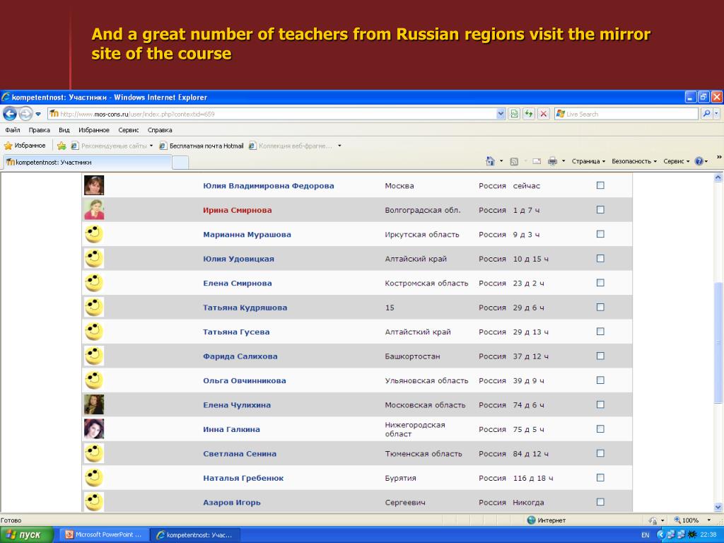724x543 pixels.
Task: Open the Справка menu
Action: [160, 130]
